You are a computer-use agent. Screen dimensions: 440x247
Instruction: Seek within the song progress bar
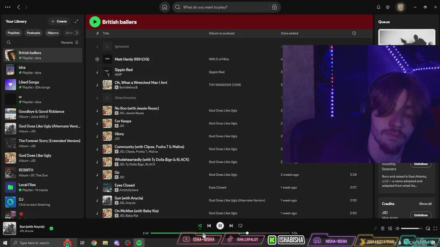[x=220, y=233]
